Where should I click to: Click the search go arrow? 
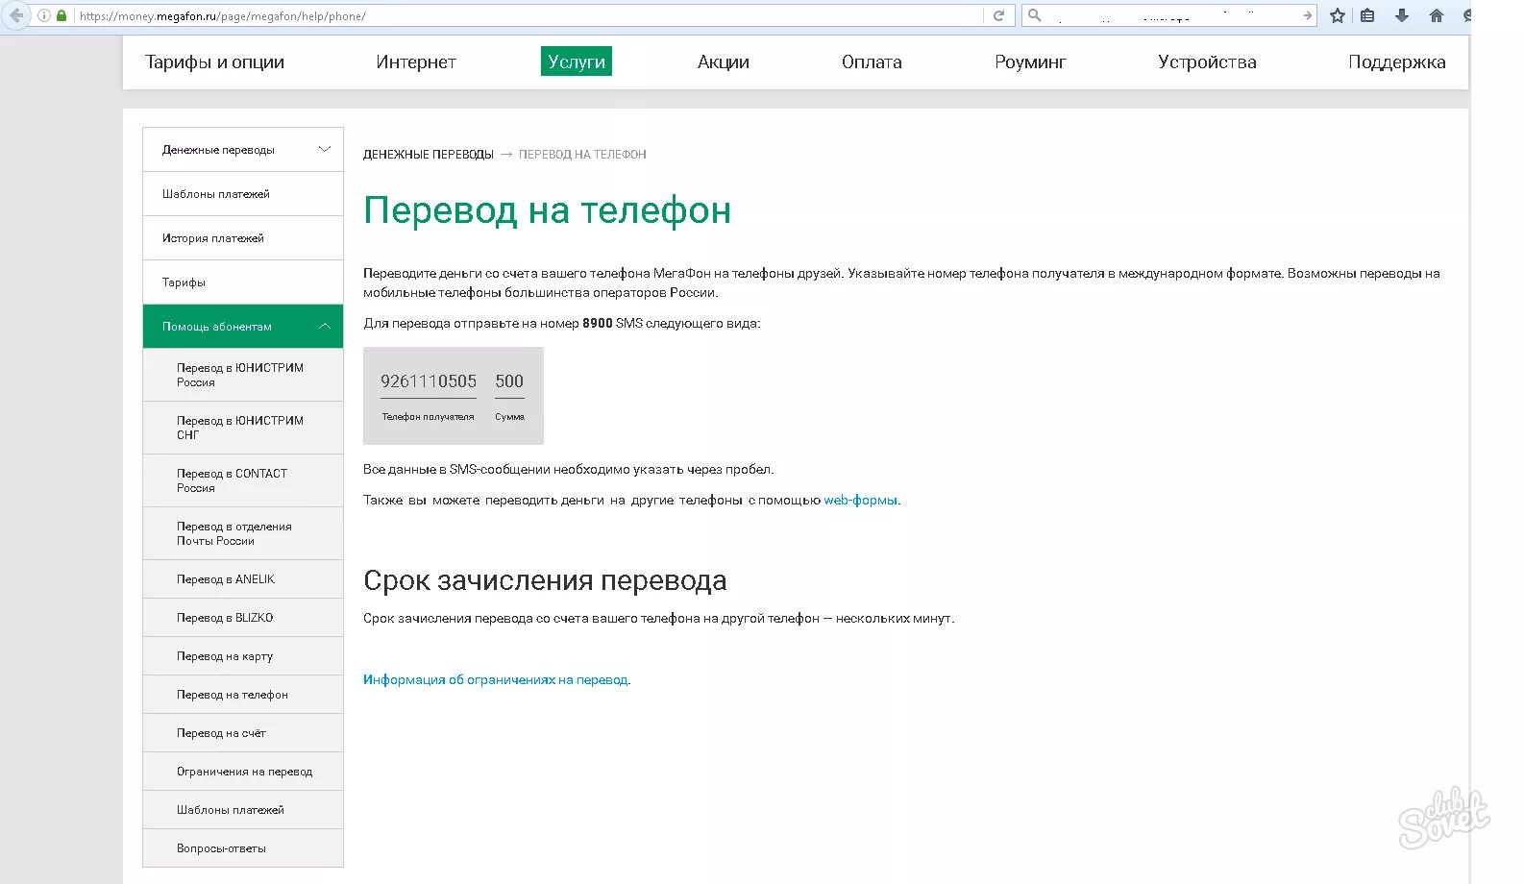(1307, 15)
